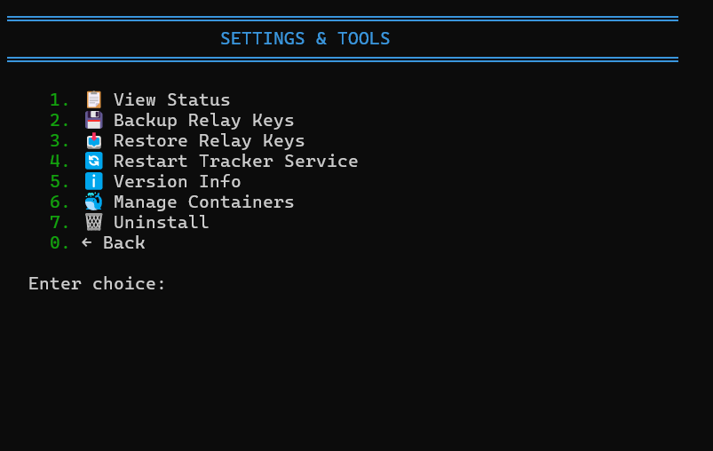Click the floppy disk Backup icon

click(x=93, y=120)
